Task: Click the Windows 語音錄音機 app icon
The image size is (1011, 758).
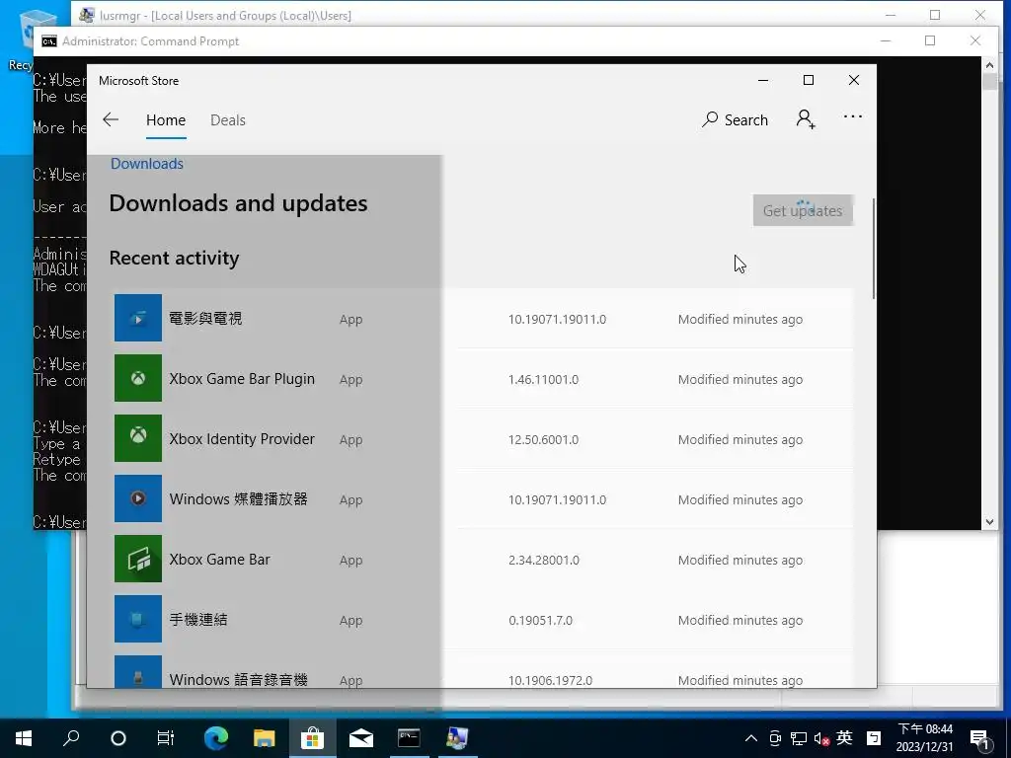Action: tap(138, 671)
